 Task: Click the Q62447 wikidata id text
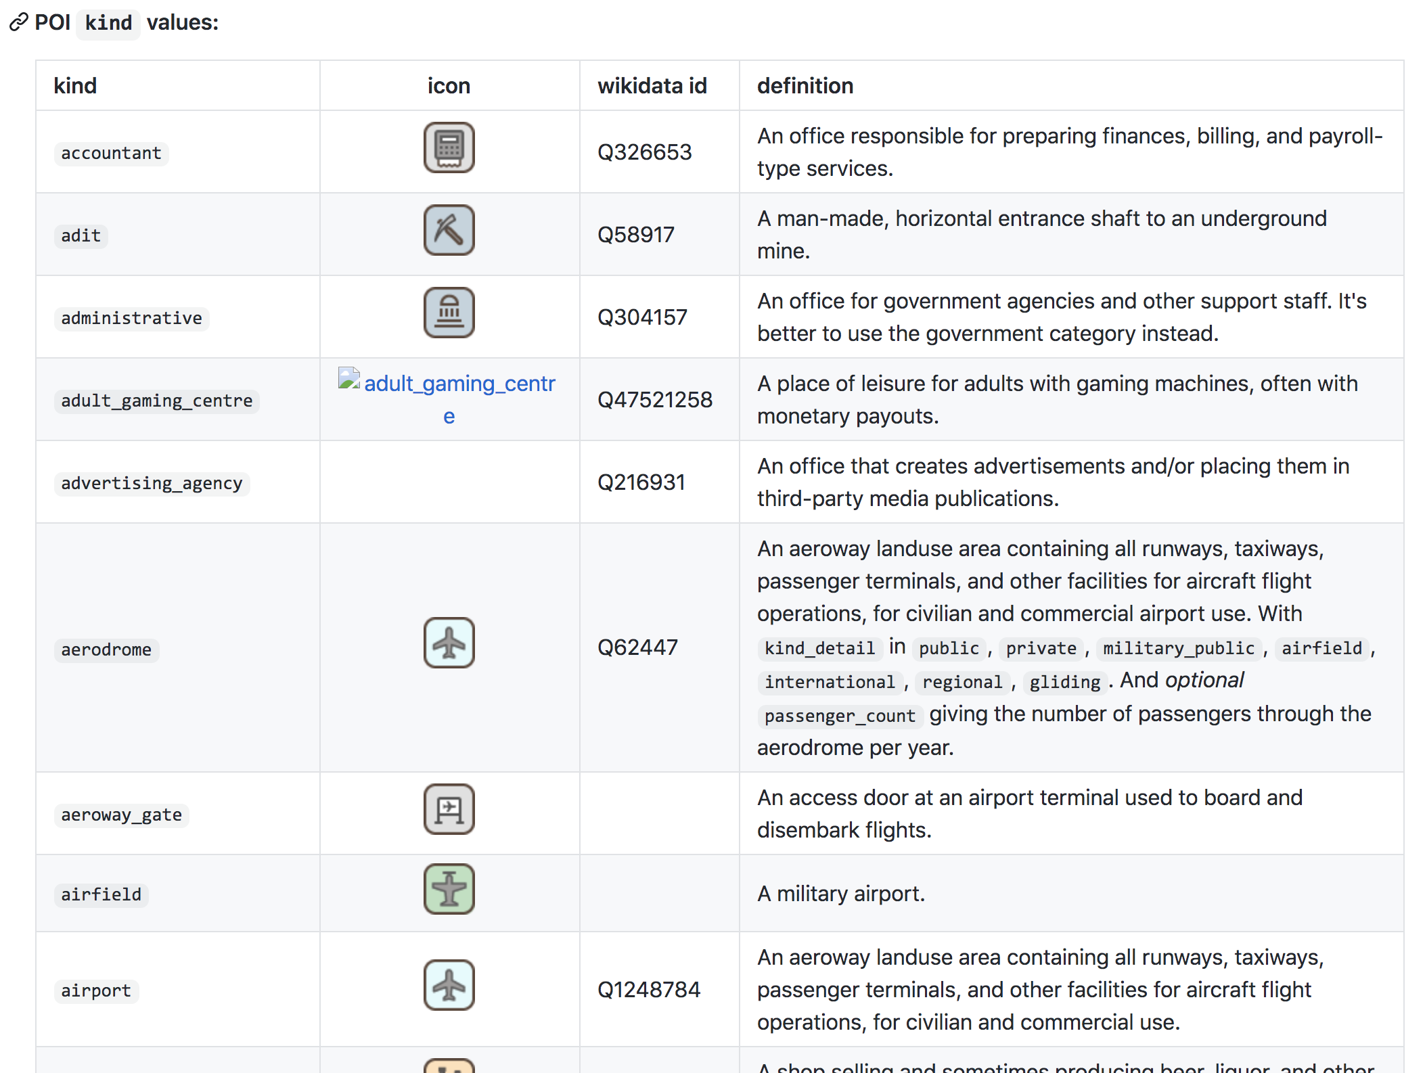(x=637, y=647)
